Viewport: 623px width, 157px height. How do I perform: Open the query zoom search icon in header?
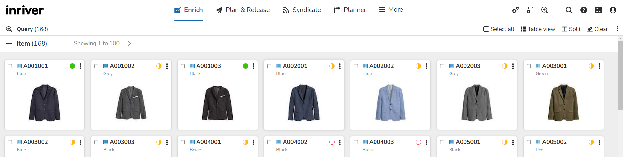pyautogui.click(x=545, y=10)
